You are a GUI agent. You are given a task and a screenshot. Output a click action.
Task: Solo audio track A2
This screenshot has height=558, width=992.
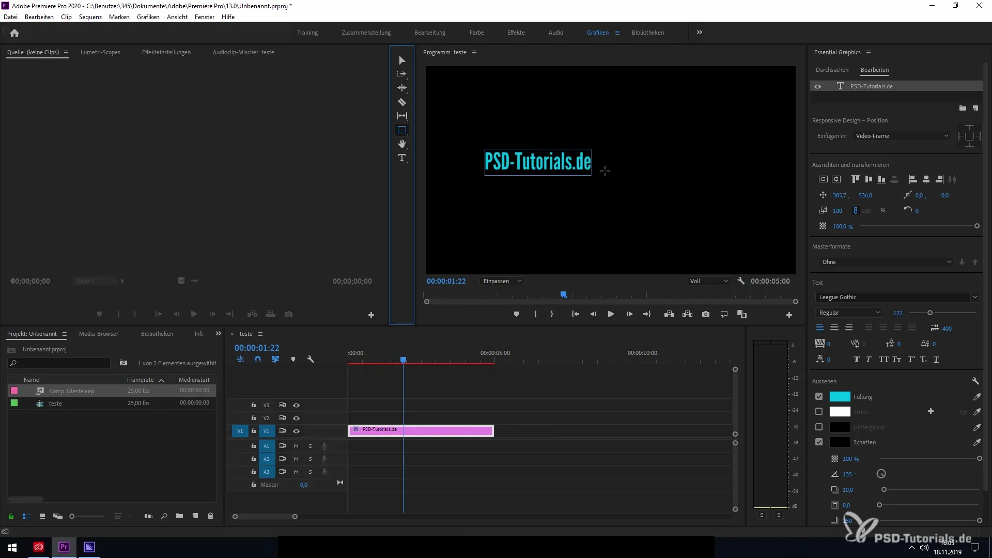310,459
